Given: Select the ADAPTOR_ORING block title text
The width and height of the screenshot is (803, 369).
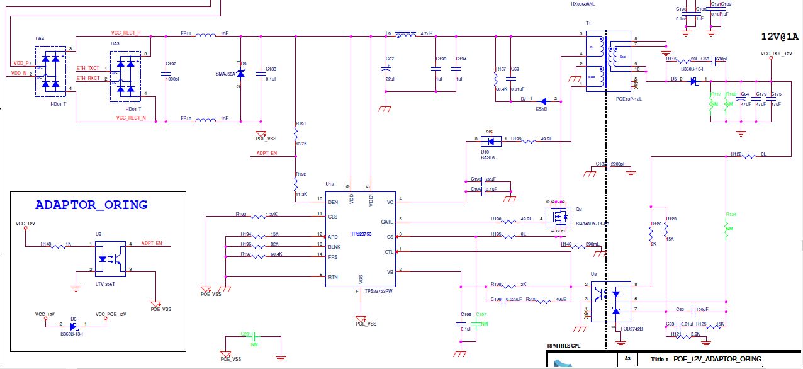Looking at the screenshot, I should tap(91, 205).
